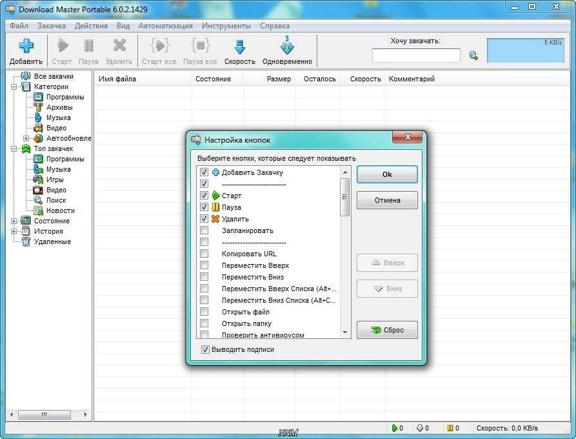Screen dimensions: 576x439
Task: Select Музыка under Топ закачек
Action: 59,170
